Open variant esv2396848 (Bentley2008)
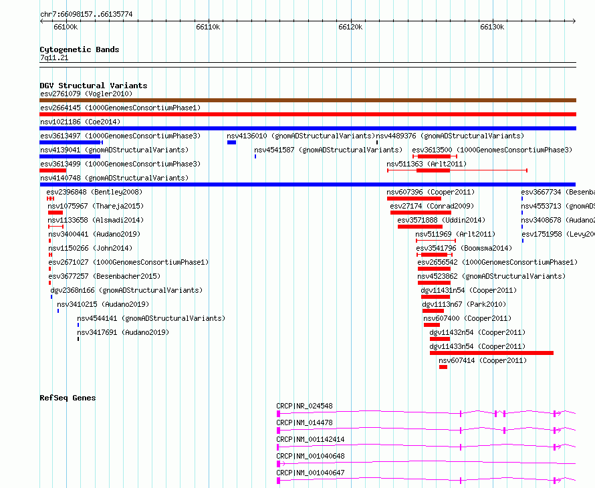Image resolution: width=595 pixels, height=488 pixels. tap(94, 192)
